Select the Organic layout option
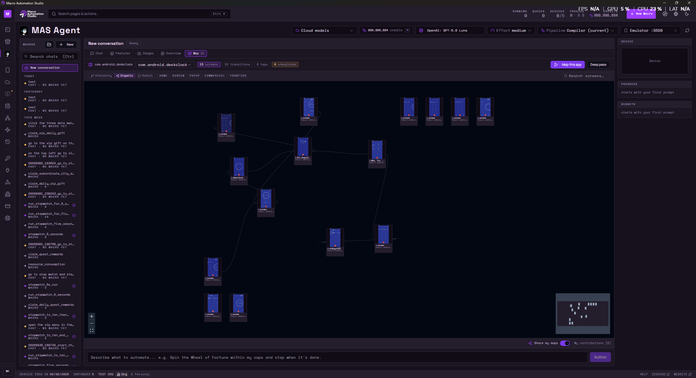The width and height of the screenshot is (696, 378). [125, 76]
